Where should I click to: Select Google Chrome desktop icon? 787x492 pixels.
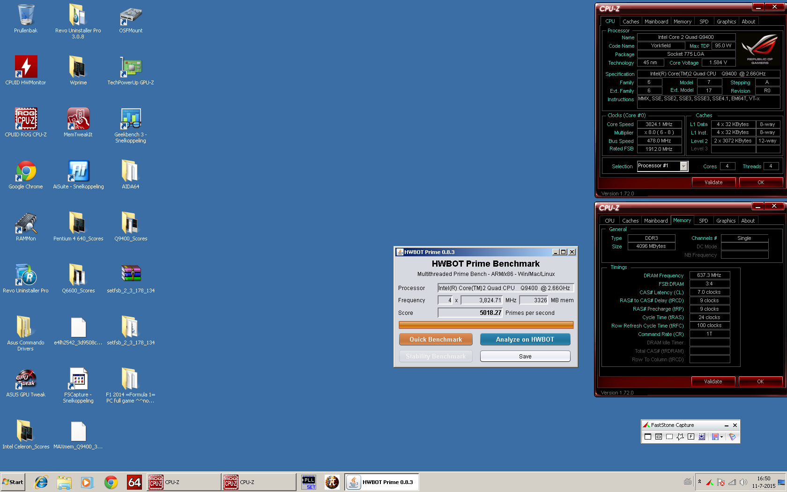[26, 174]
